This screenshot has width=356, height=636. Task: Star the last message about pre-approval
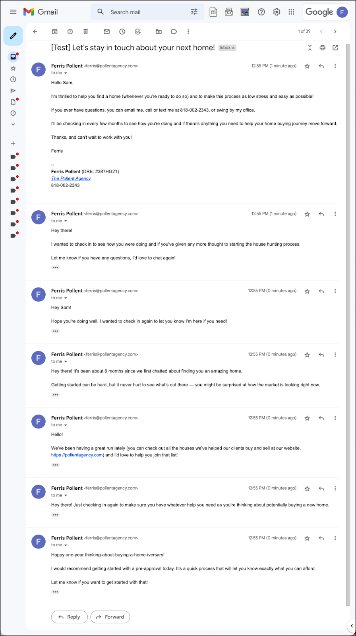pyautogui.click(x=307, y=538)
